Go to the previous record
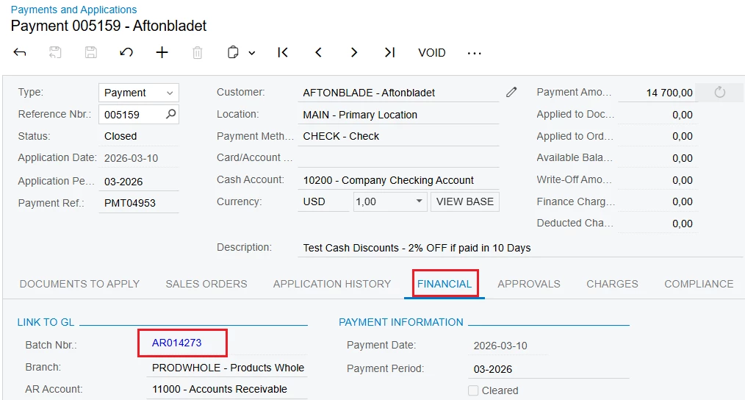The width and height of the screenshot is (745, 400). pyautogui.click(x=318, y=52)
